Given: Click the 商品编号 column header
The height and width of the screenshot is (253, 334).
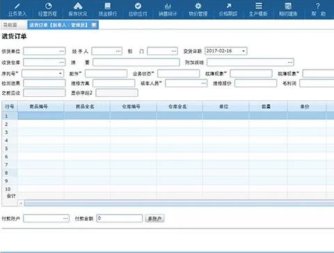Looking at the screenshot, I should pos(40,107).
